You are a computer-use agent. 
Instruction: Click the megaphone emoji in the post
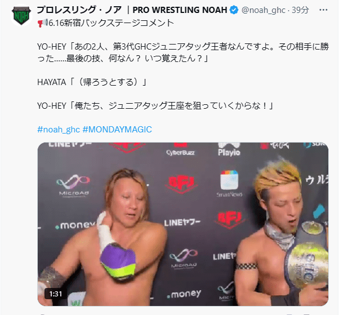coord(43,23)
